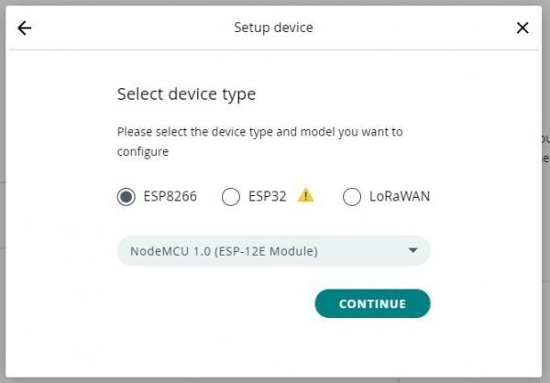Expand the model list via caret arrow
The image size is (550, 383).
tap(413, 250)
